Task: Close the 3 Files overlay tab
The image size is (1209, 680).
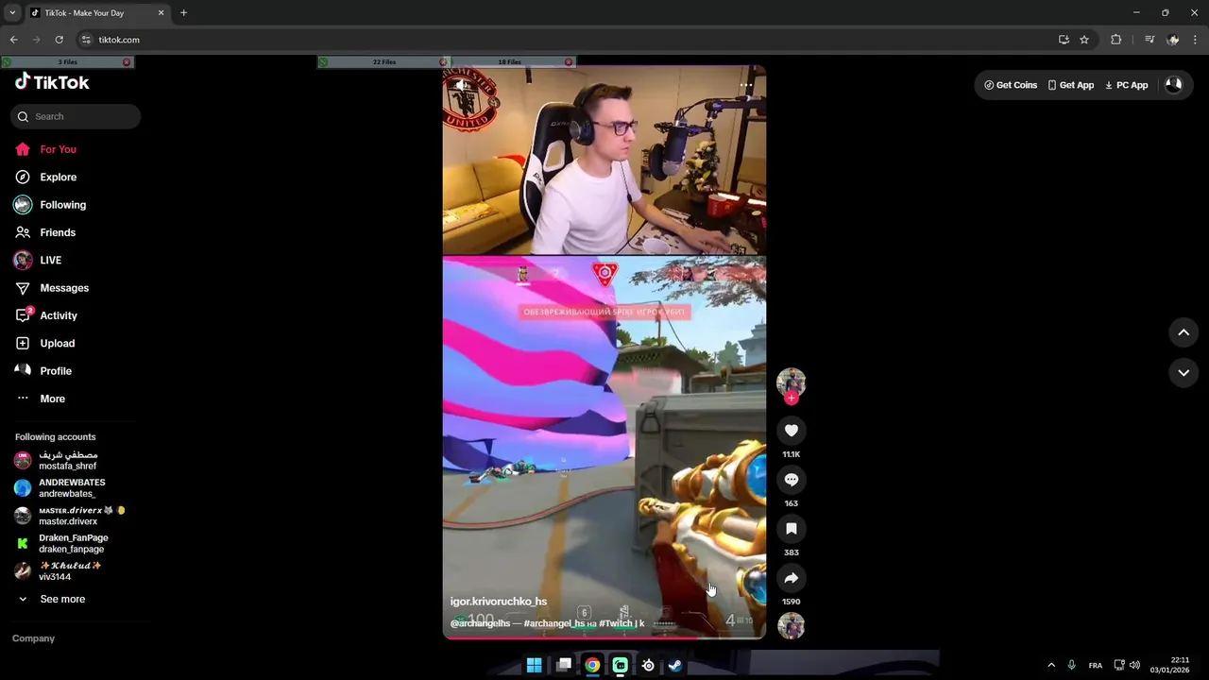Action: click(x=127, y=62)
